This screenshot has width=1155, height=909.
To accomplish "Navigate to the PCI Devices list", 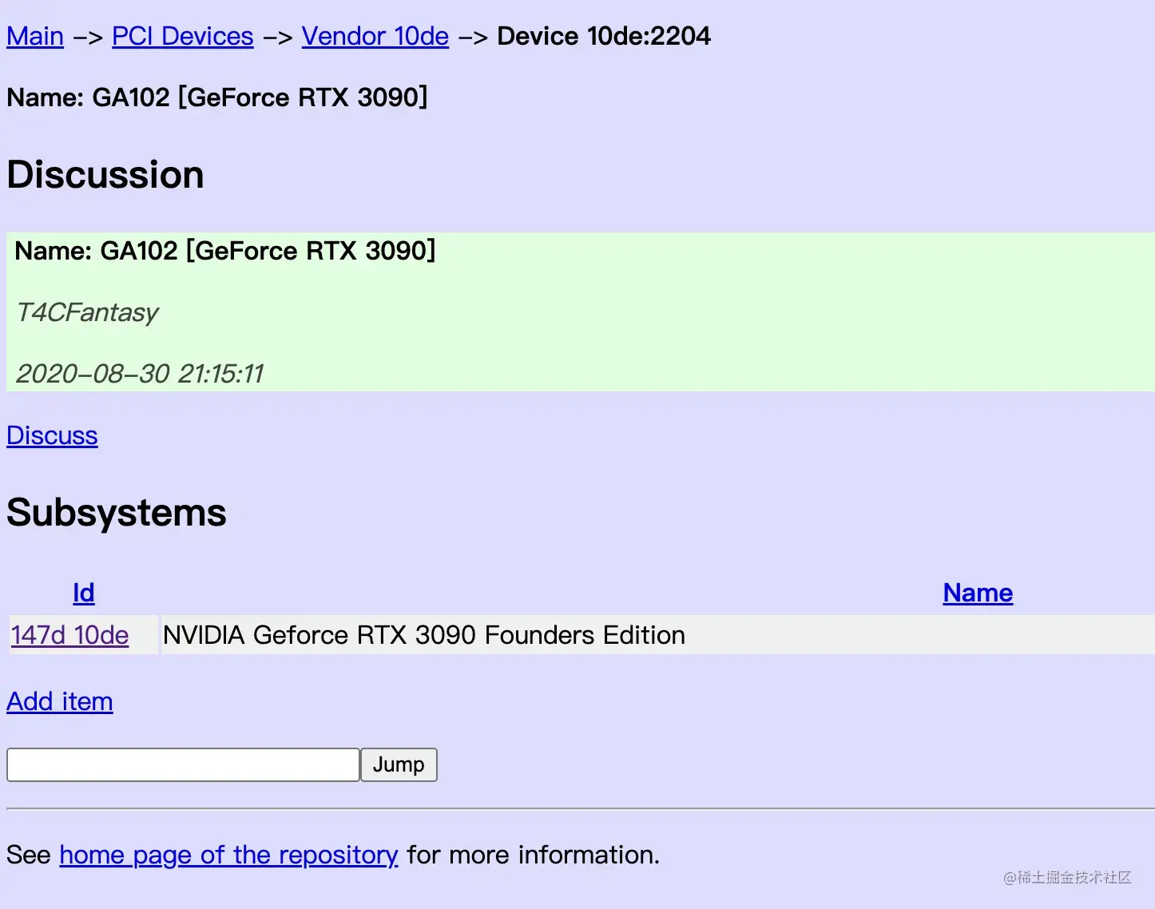I will click(x=182, y=36).
